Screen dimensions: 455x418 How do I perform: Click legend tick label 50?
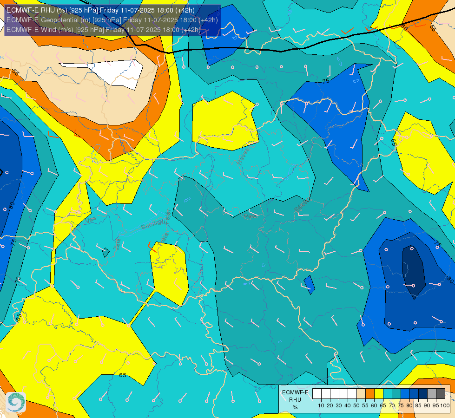356,405
